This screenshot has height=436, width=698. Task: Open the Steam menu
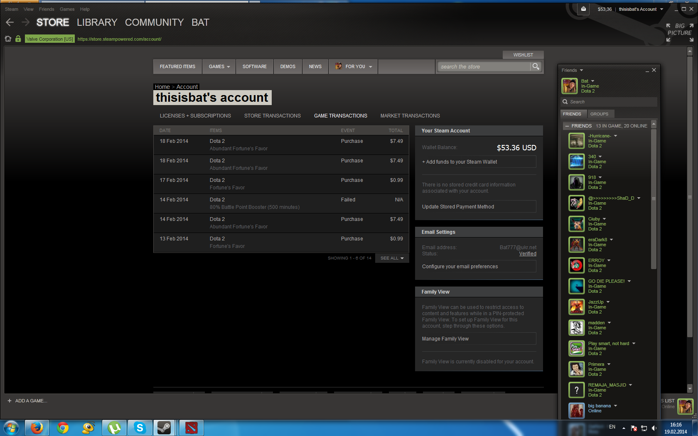[x=12, y=9]
